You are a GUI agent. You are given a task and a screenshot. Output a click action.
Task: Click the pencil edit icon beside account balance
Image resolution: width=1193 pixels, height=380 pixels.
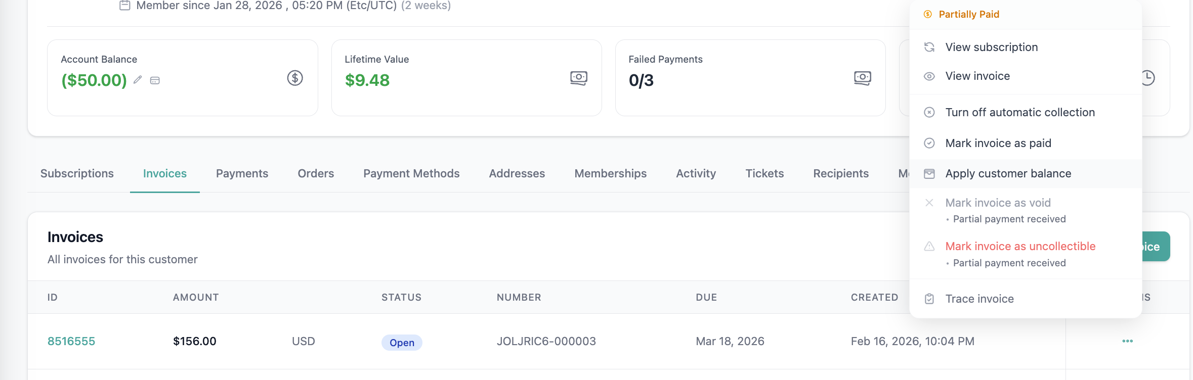[138, 80]
